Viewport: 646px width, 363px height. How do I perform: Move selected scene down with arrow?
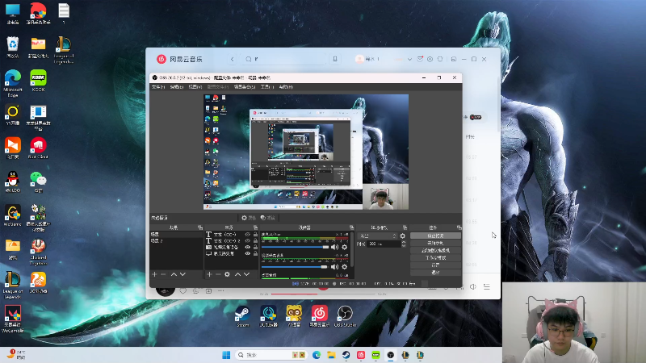pos(182,274)
